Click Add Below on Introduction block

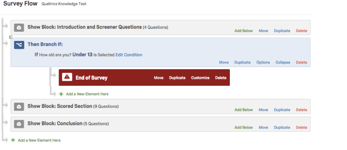[x=243, y=31]
